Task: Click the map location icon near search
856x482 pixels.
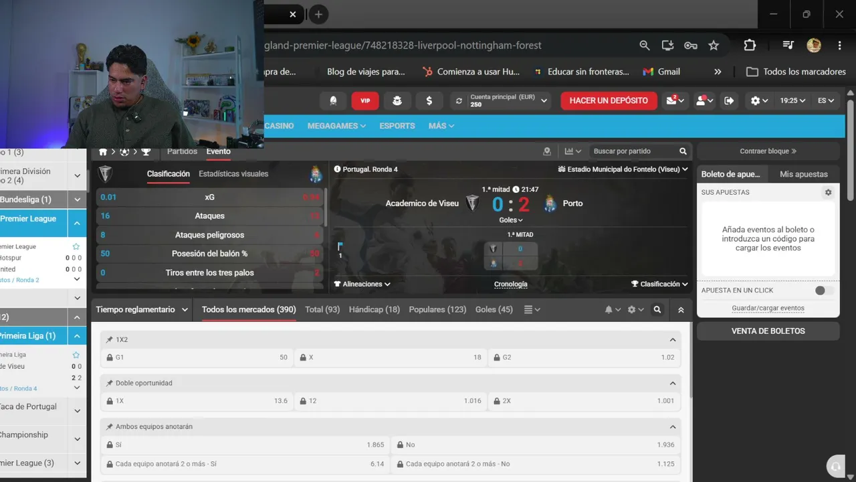Action: 547,151
